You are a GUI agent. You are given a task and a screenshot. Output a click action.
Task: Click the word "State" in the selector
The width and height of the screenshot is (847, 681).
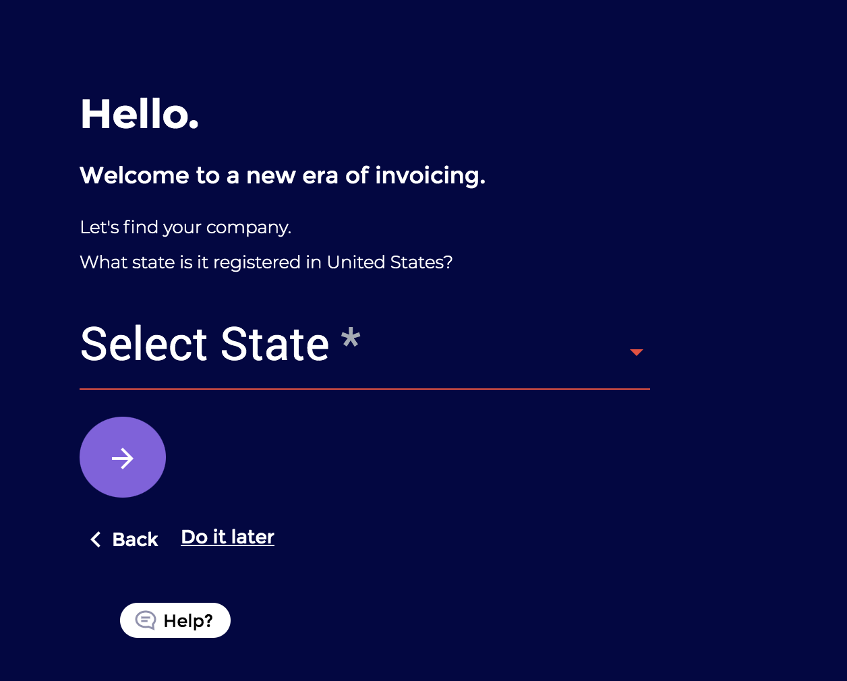[x=274, y=345]
